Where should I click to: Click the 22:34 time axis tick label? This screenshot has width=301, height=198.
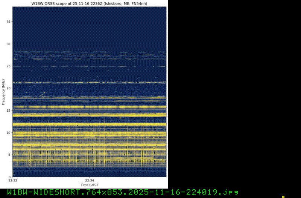[89, 180]
